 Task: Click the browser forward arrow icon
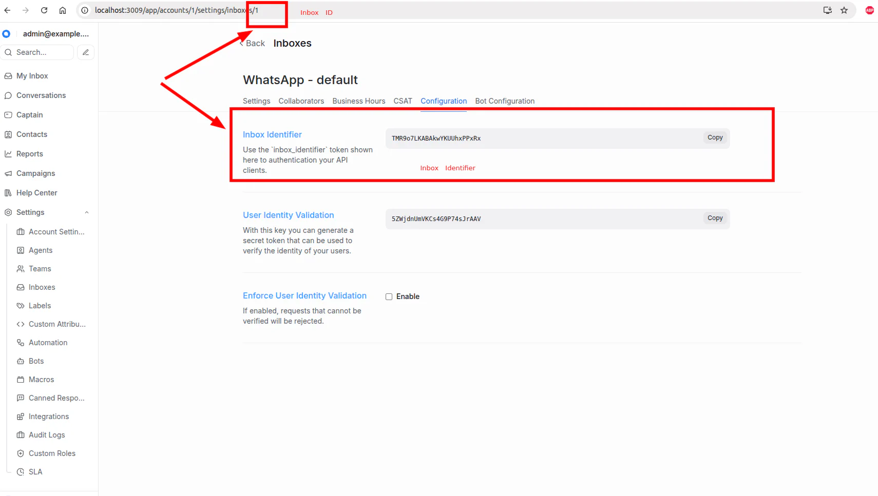pyautogui.click(x=26, y=10)
